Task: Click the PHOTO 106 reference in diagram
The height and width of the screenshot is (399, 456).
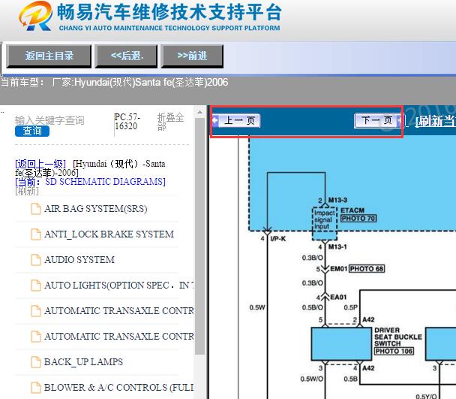Action: pos(394,351)
